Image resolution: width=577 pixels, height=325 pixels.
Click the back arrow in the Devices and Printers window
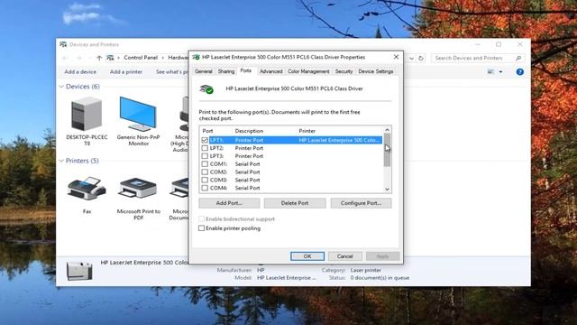click(65, 58)
